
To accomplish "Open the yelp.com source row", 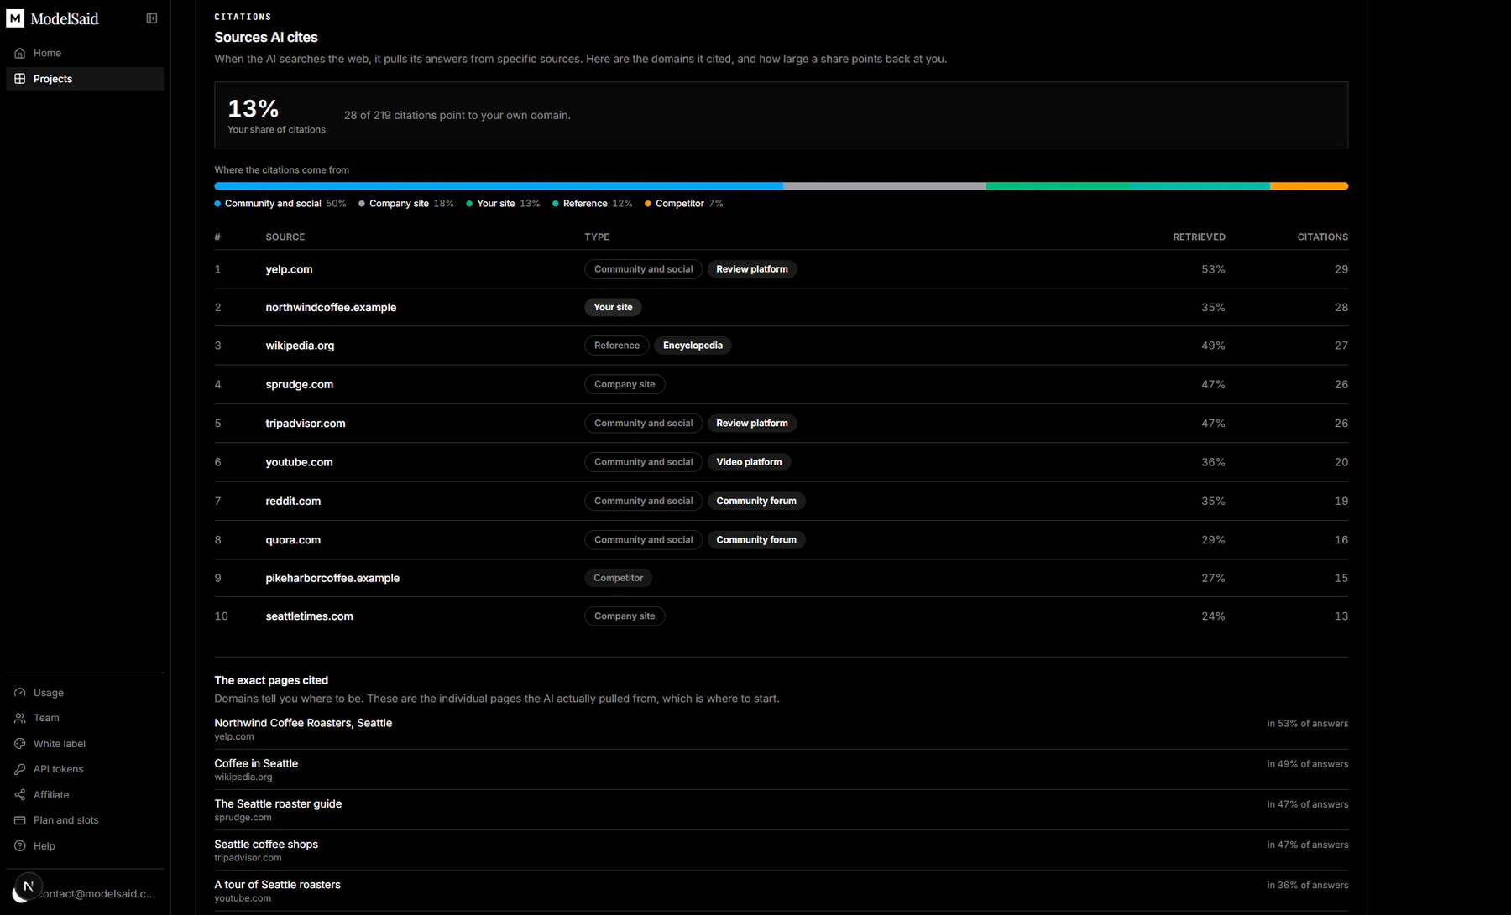I will pos(781,269).
